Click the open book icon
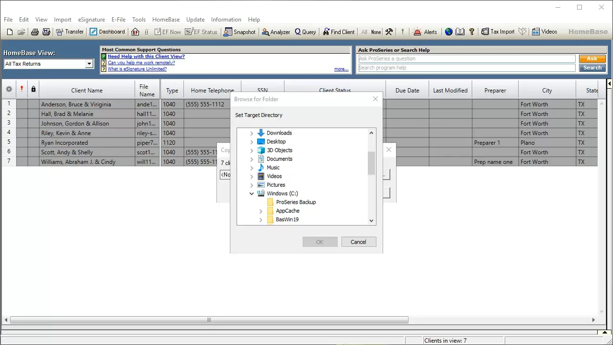This screenshot has height=345, width=613. [460, 32]
